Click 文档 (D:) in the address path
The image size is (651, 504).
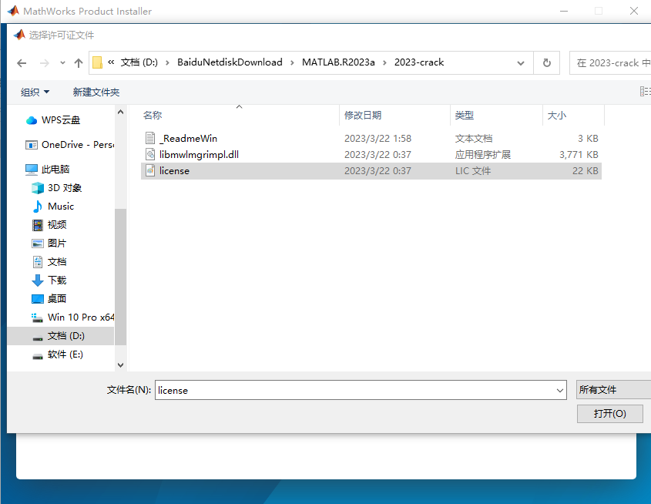pyautogui.click(x=139, y=62)
